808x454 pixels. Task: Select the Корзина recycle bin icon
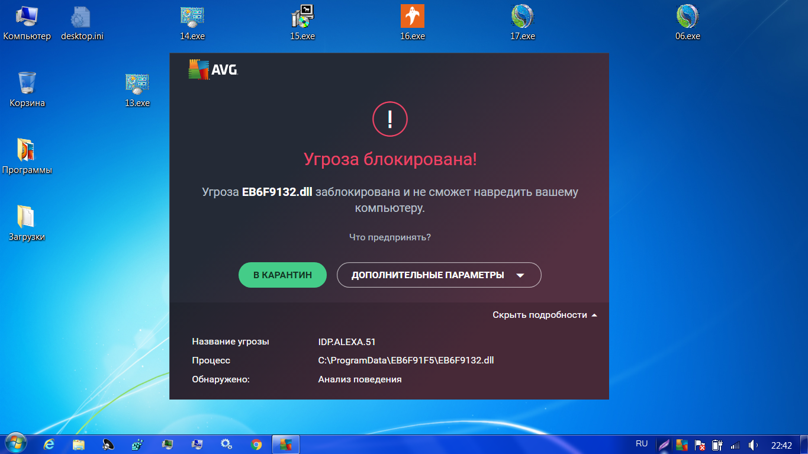click(x=27, y=90)
